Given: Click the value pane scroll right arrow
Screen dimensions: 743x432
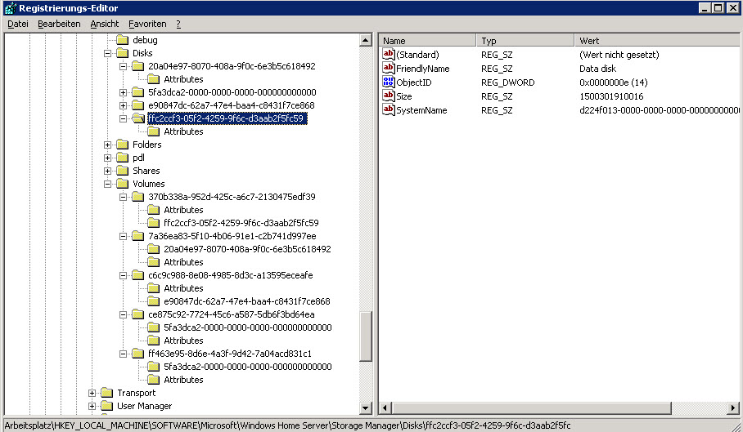Looking at the screenshot, I should (x=733, y=408).
